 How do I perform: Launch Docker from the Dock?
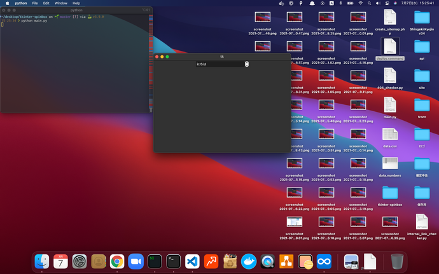click(x=249, y=261)
